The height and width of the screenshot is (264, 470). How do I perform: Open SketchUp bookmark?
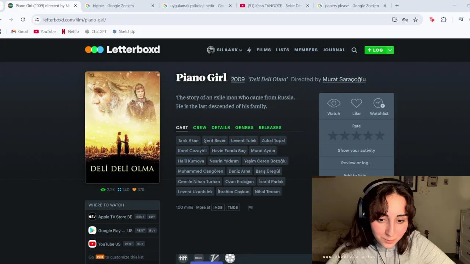(x=124, y=32)
